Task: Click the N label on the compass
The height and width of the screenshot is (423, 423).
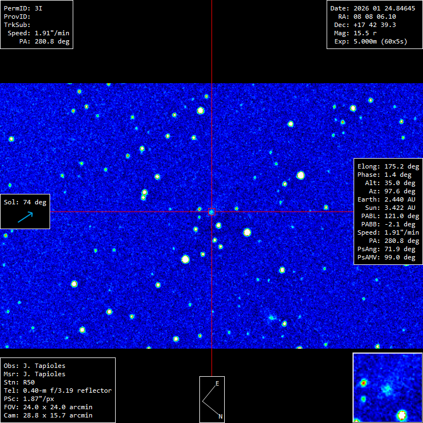Action: [220, 416]
